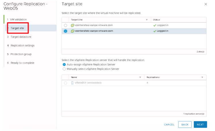215x131 pixels.
Task: Click the green checkmark for vcentersiteb Logged in status
Action: [155, 31]
